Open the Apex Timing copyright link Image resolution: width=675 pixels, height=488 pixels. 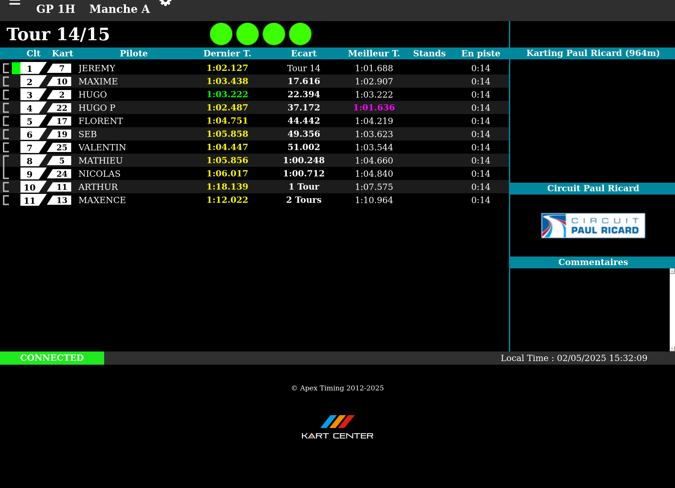(337, 388)
